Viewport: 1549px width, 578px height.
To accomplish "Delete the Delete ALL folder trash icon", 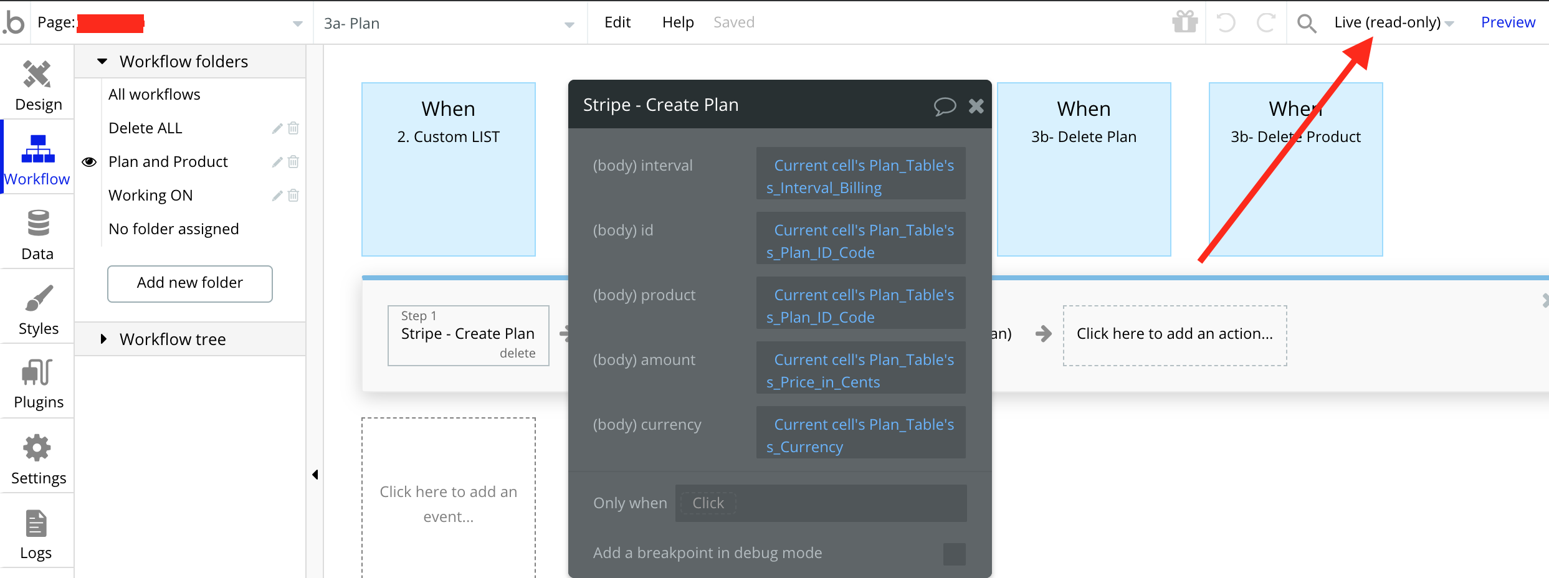I will (293, 128).
